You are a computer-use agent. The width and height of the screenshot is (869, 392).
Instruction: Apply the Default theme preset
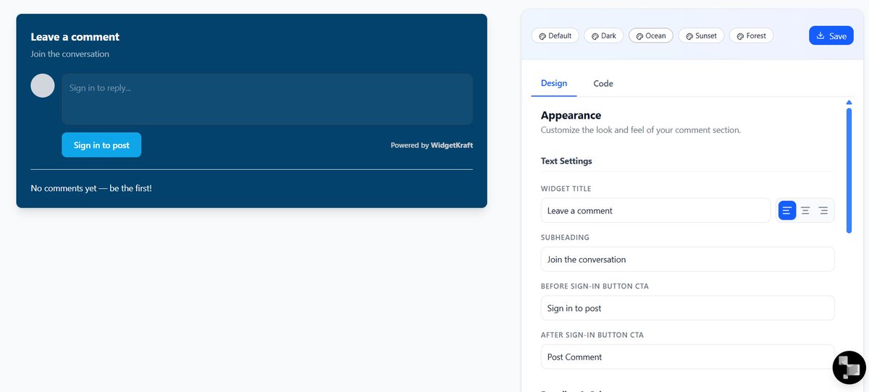[x=555, y=35]
